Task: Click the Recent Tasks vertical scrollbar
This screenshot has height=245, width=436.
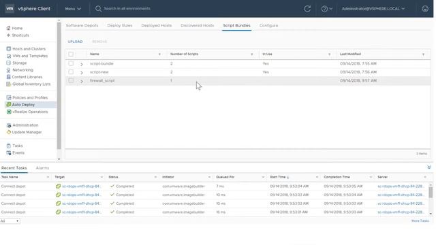Action: 431,192
